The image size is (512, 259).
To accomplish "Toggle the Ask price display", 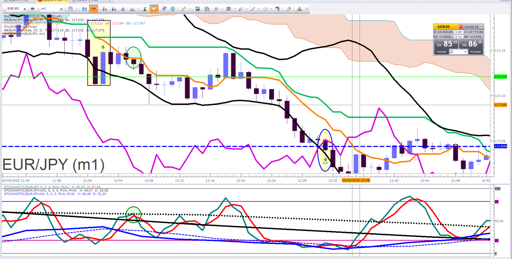I will point(94,9).
